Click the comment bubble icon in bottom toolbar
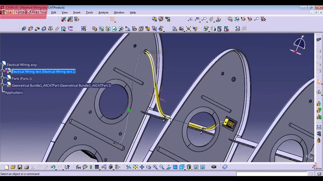 point(85,167)
